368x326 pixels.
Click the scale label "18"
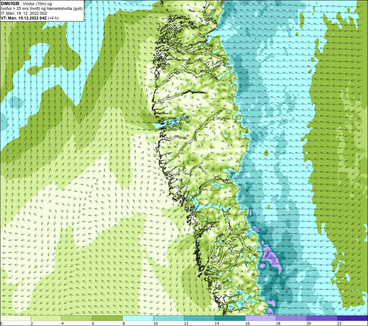[x=278, y=323]
